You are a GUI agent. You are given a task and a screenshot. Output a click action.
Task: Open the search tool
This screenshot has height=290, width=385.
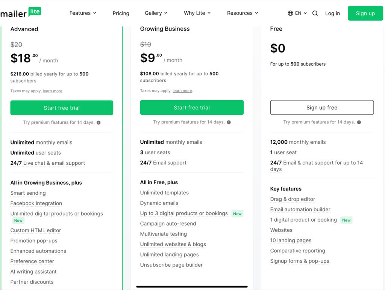tap(315, 13)
